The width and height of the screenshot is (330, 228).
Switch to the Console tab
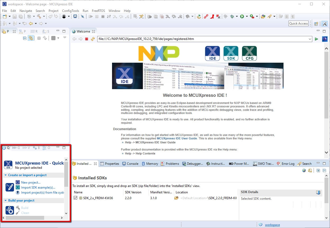[131, 164]
